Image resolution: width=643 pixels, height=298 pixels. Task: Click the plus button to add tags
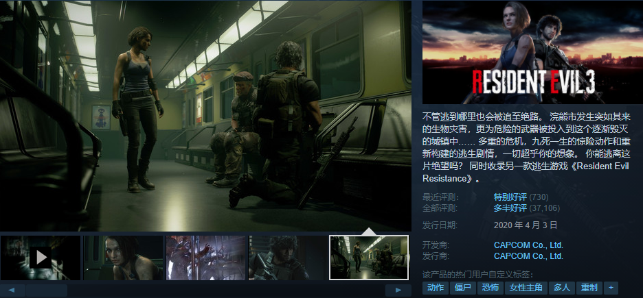[x=611, y=288]
